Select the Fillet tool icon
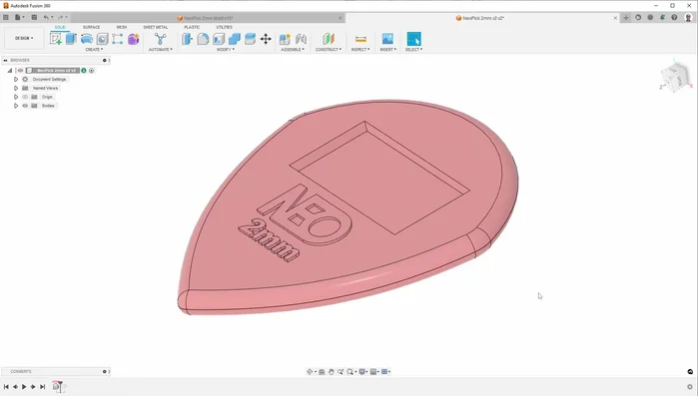The width and height of the screenshot is (698, 396). pos(203,39)
